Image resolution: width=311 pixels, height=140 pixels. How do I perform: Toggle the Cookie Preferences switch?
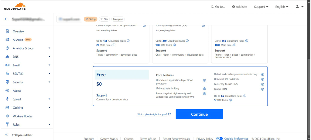pos(220,138)
